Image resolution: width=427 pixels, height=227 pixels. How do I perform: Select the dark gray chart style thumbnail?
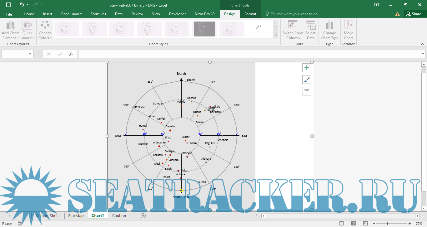204,29
